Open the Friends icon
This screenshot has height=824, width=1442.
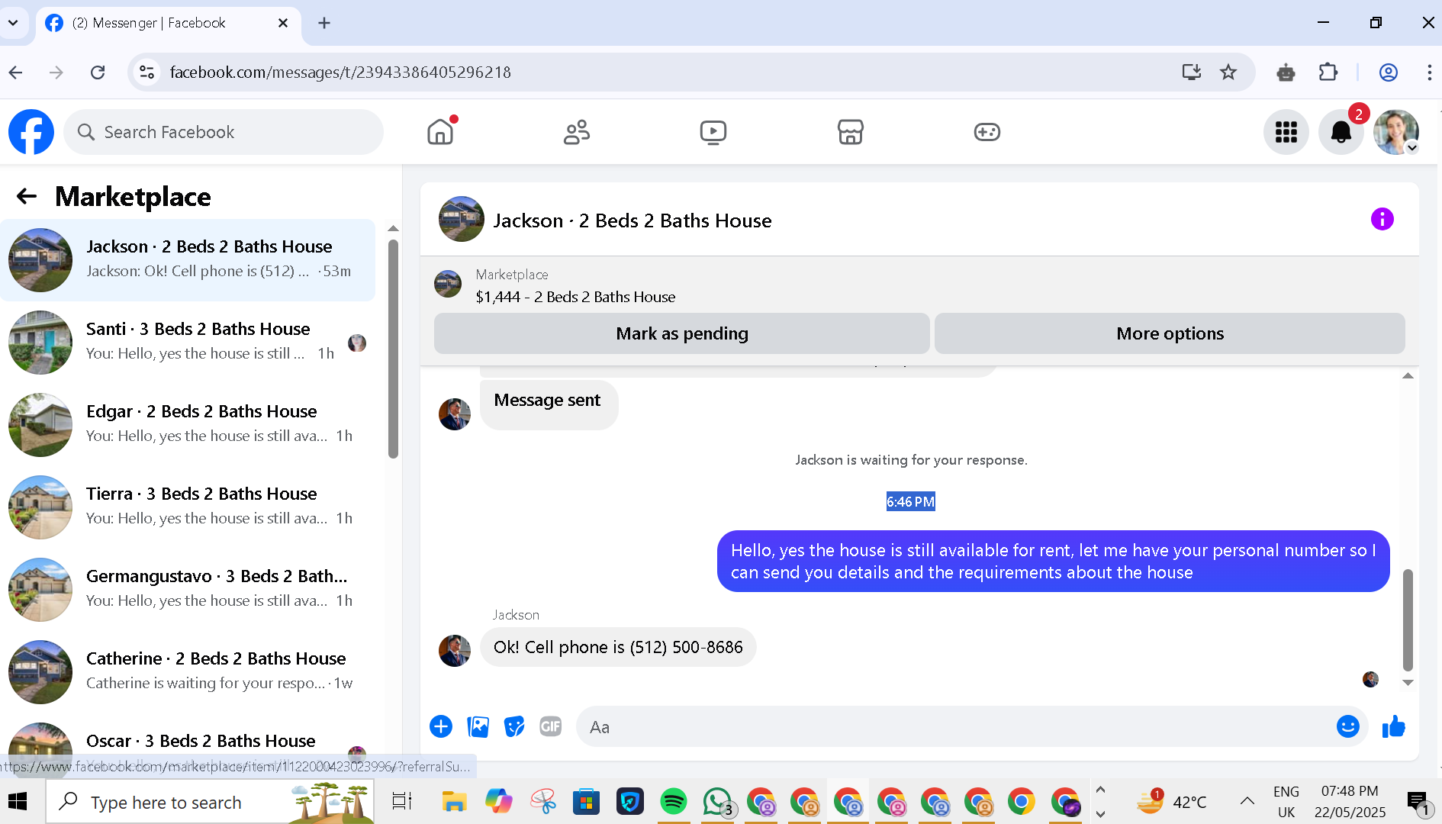click(x=577, y=132)
